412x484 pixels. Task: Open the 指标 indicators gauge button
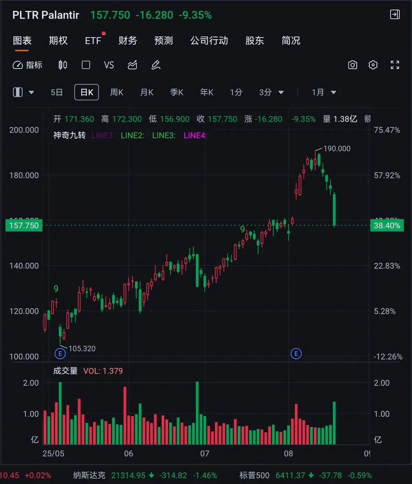[27, 65]
